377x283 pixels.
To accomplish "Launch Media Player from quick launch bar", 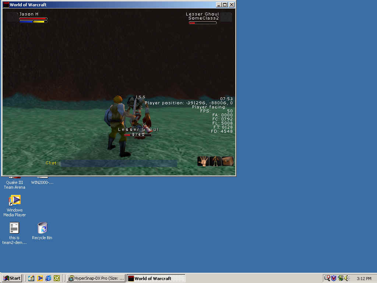I will [40, 278].
